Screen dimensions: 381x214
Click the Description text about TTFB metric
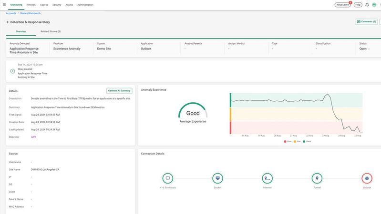tap(81, 98)
